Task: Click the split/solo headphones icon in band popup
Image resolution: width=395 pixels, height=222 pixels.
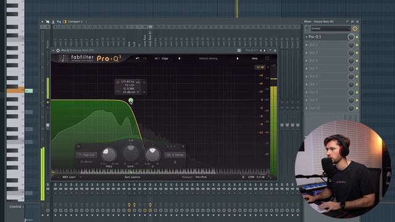Action: (x=138, y=82)
